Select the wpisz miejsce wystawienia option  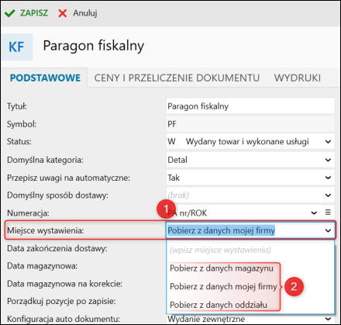[x=220, y=250]
